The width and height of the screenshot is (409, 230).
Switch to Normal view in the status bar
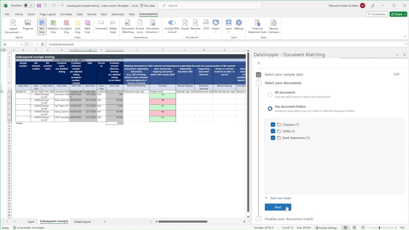point(345,228)
